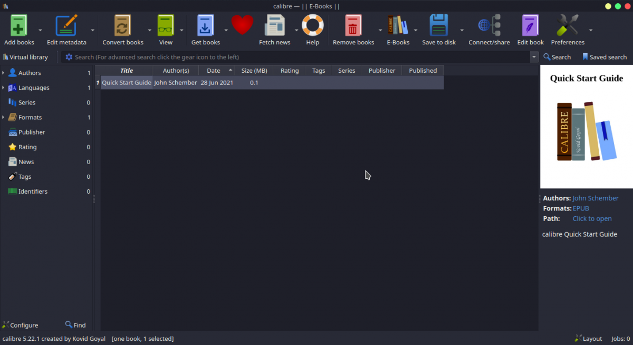Open dropdown arrow next to Add books

click(40, 30)
